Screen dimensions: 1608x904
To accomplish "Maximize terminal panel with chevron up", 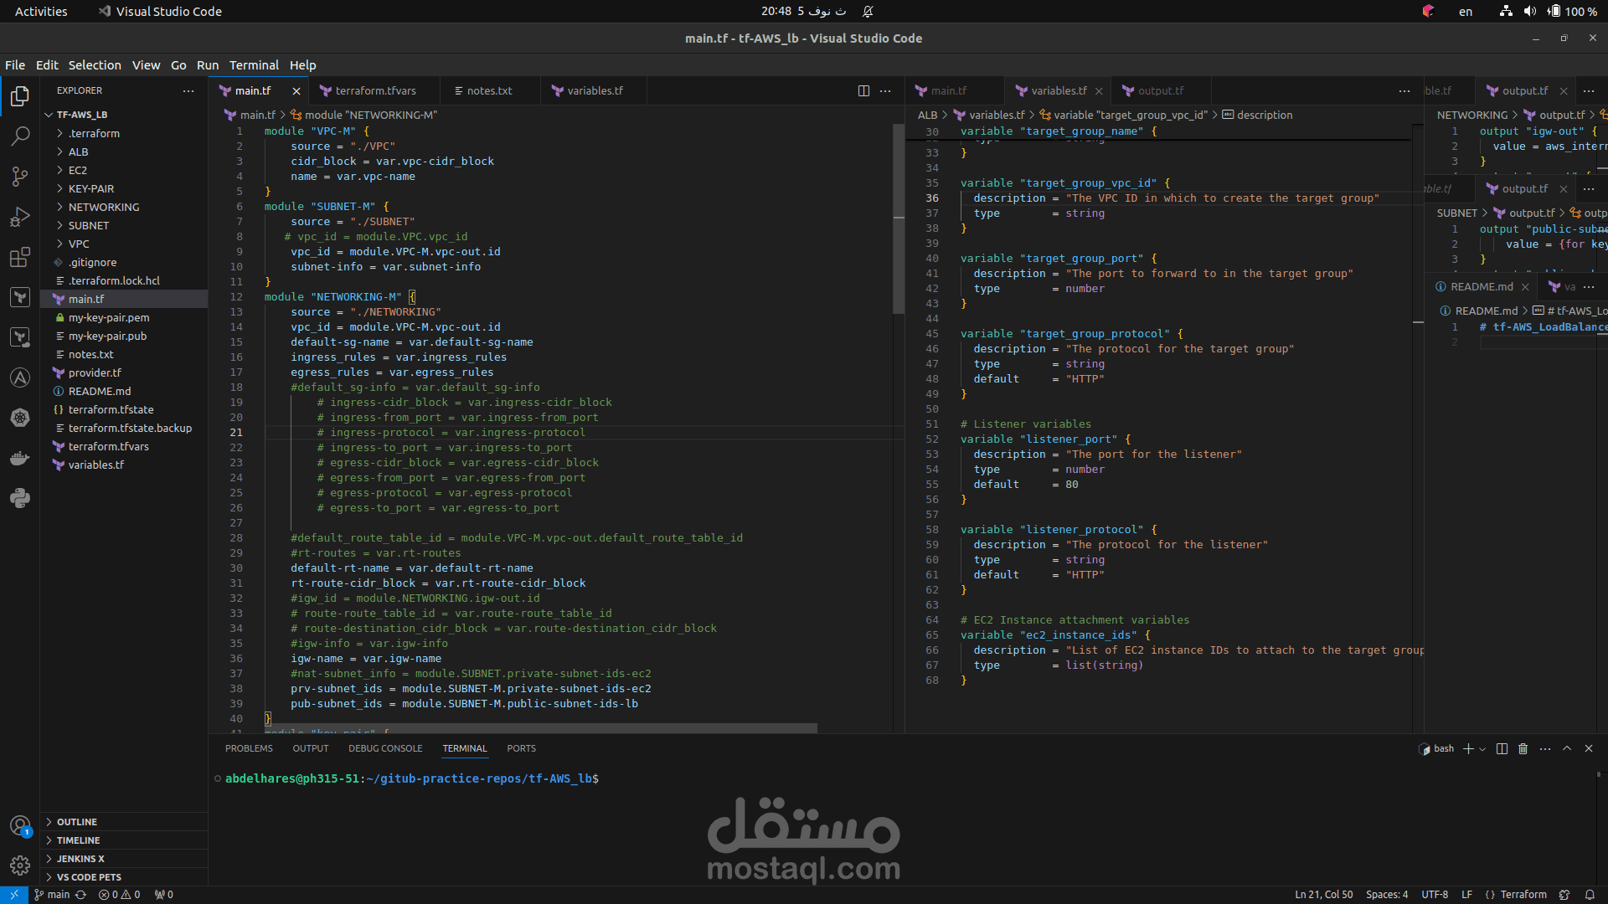I will [1567, 748].
